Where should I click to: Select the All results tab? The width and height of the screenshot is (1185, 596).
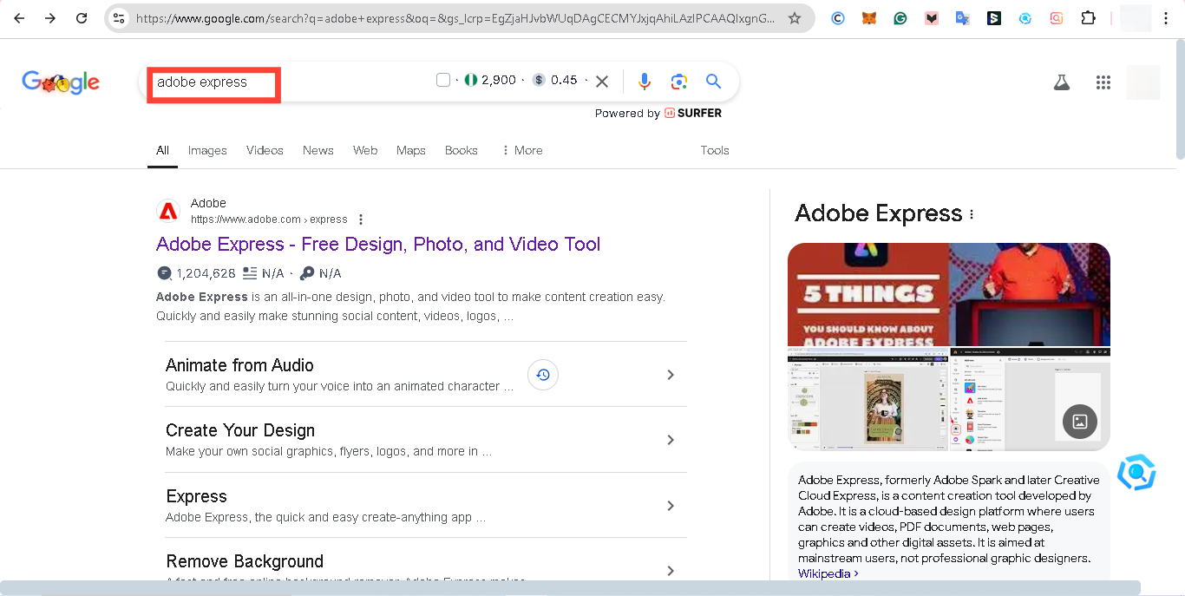pyautogui.click(x=162, y=150)
